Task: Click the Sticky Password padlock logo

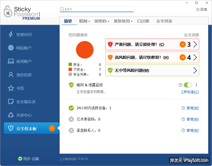Action: tap(8, 12)
